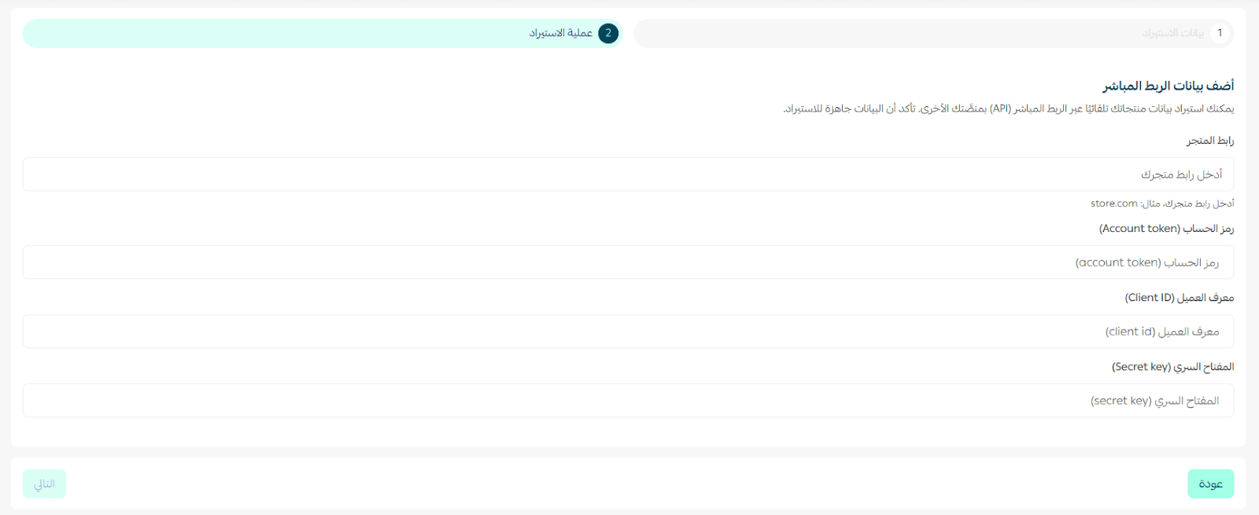
Task: Click into the client id input field
Action: click(628, 331)
